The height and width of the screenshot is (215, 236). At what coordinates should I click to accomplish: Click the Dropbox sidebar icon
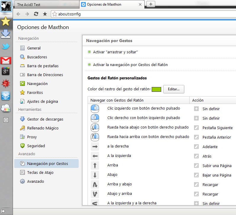coord(6,96)
